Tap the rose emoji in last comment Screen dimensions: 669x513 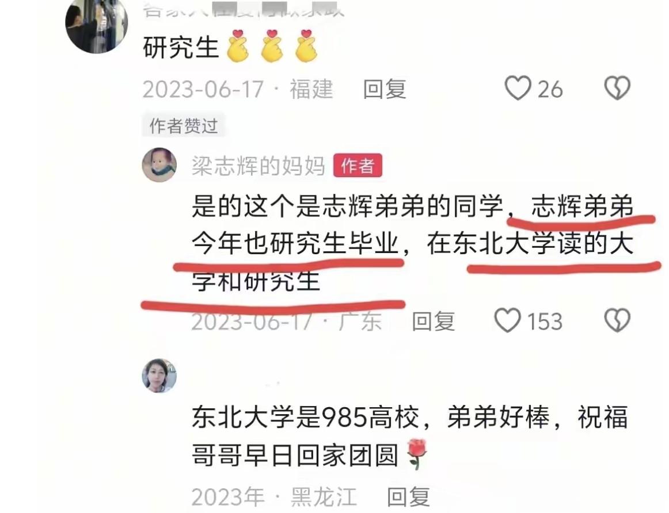tap(417, 454)
